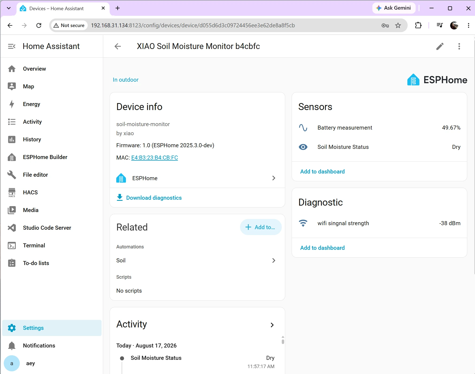Click the Media player icon

(x=12, y=210)
